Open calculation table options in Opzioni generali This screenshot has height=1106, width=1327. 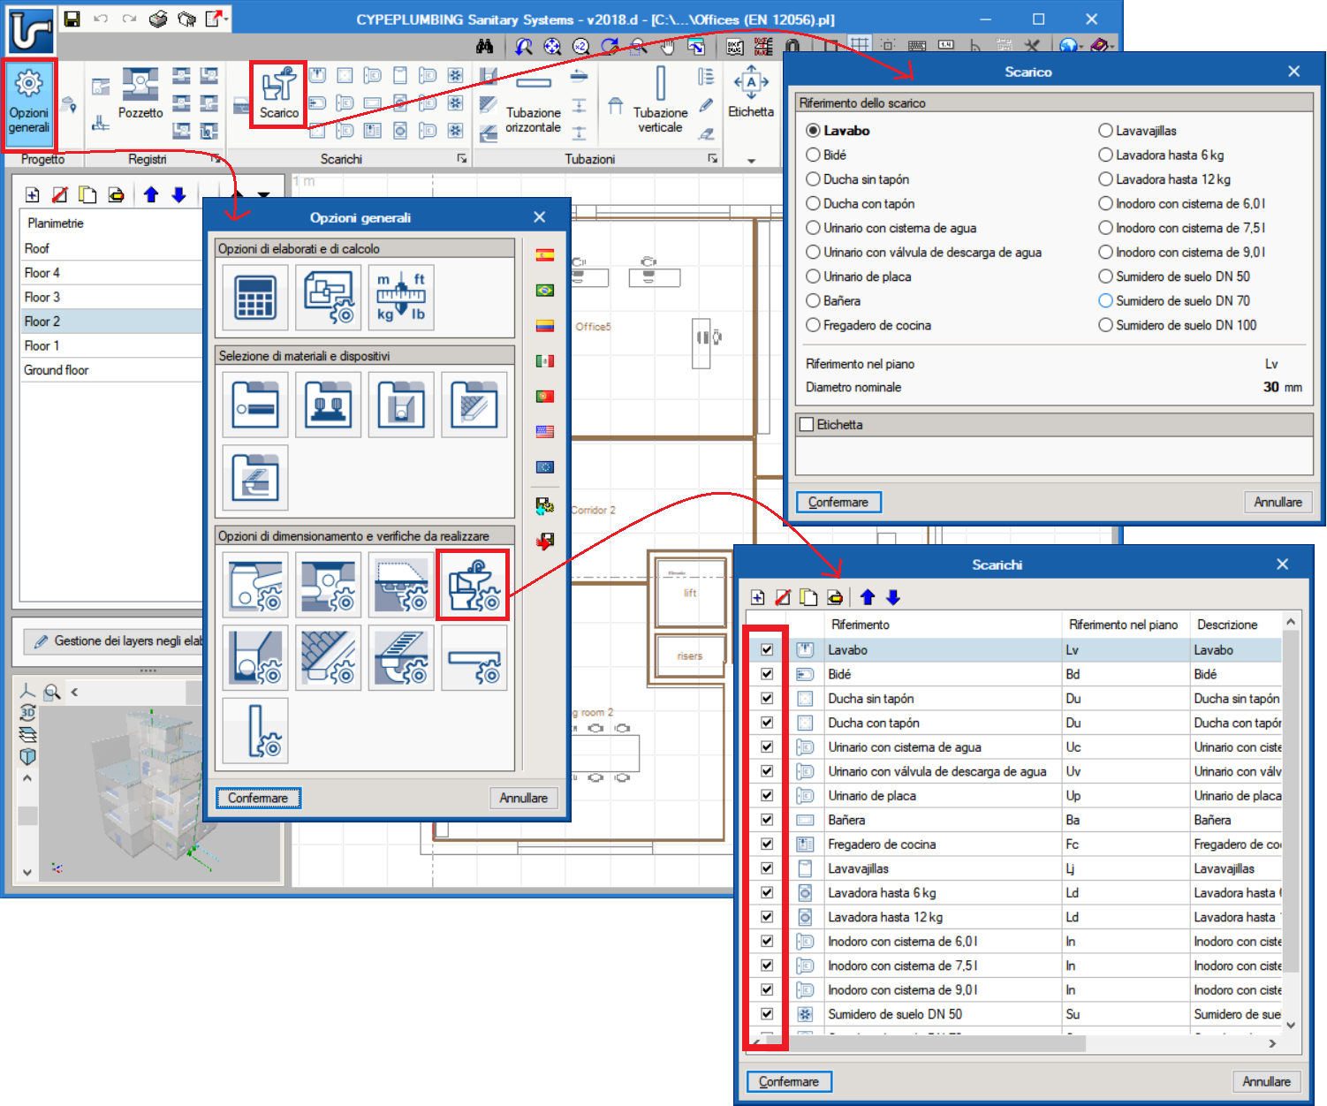255,297
